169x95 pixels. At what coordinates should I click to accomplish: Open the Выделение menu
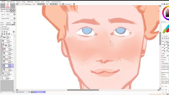(x=30, y=2)
